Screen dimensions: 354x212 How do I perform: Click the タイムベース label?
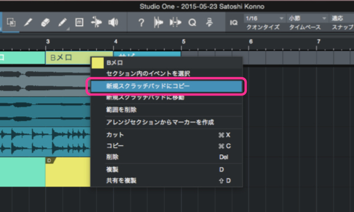(305, 27)
